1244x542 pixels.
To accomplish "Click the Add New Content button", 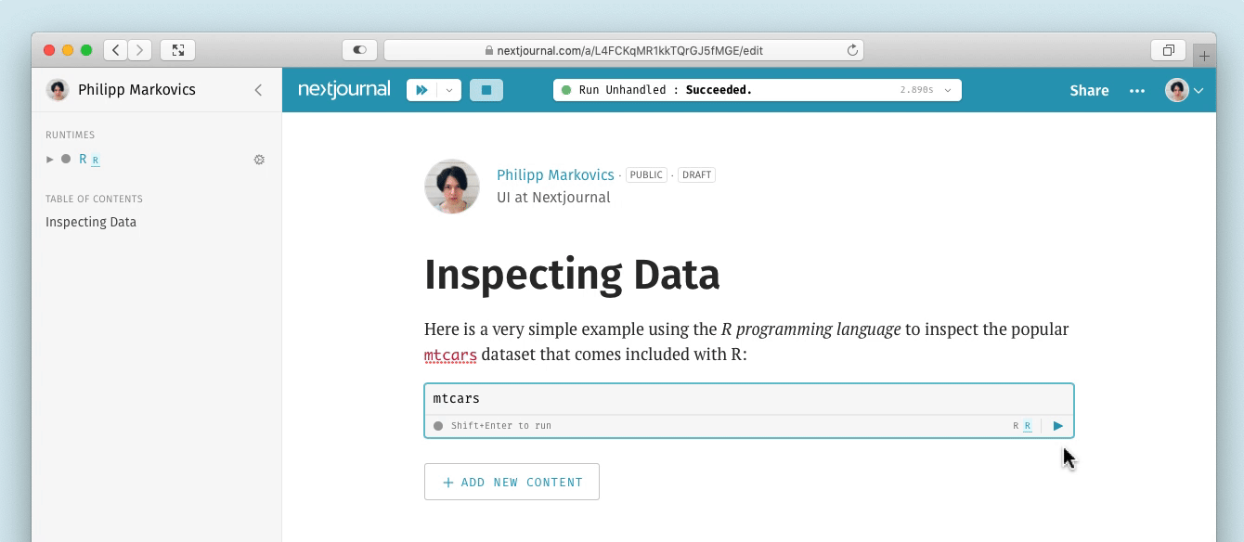I will [x=512, y=482].
